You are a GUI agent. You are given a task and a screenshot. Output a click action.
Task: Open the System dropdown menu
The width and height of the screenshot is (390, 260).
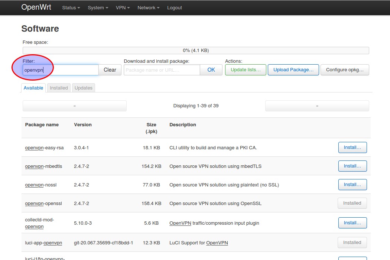[x=98, y=8]
